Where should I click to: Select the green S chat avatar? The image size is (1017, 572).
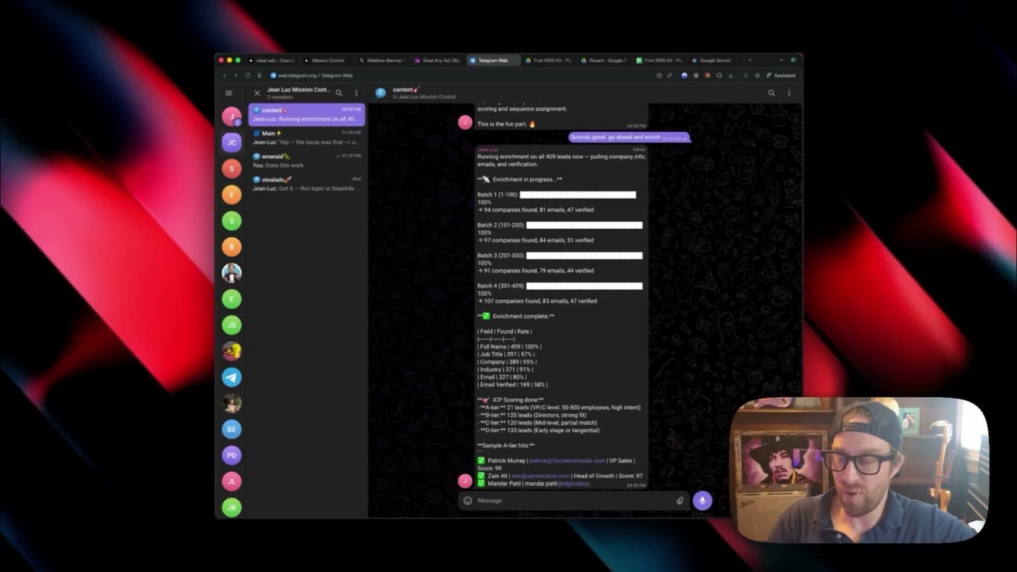(x=232, y=221)
